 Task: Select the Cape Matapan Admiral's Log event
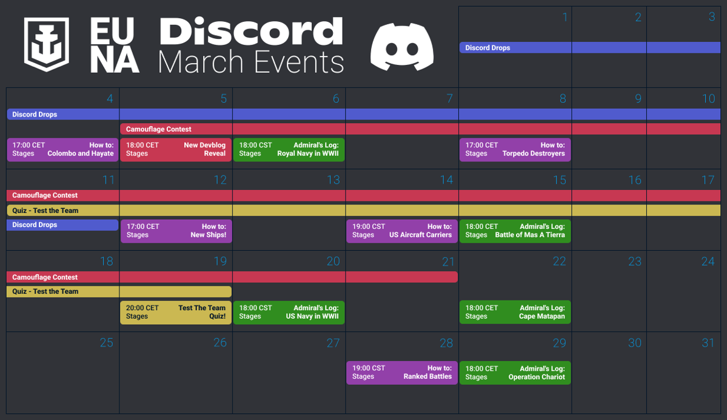tap(515, 312)
